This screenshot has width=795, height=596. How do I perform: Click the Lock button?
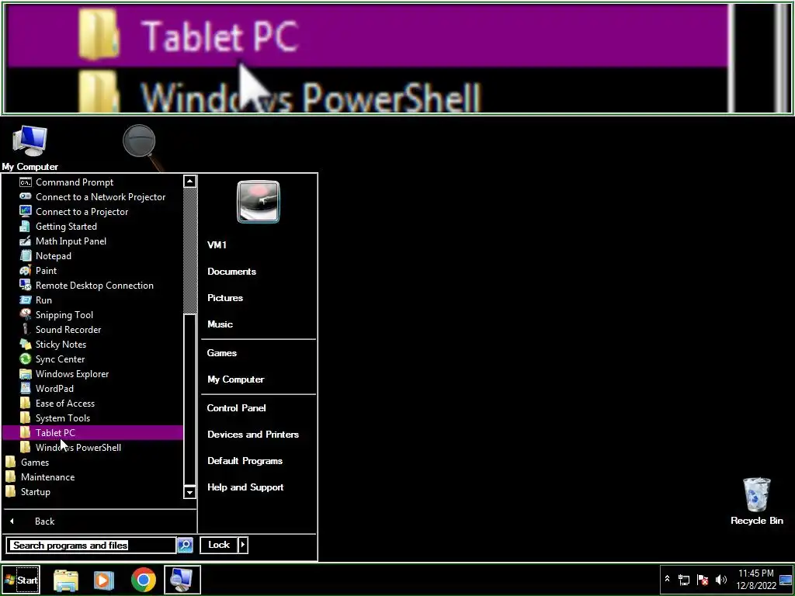(218, 545)
